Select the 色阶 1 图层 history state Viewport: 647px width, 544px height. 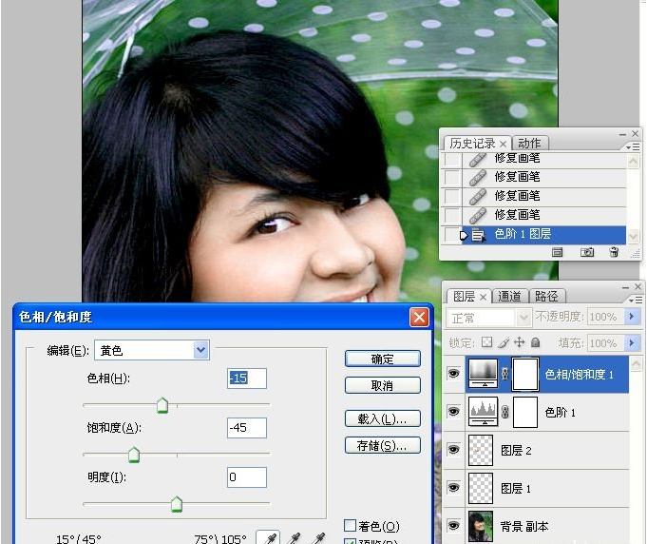click(x=543, y=235)
